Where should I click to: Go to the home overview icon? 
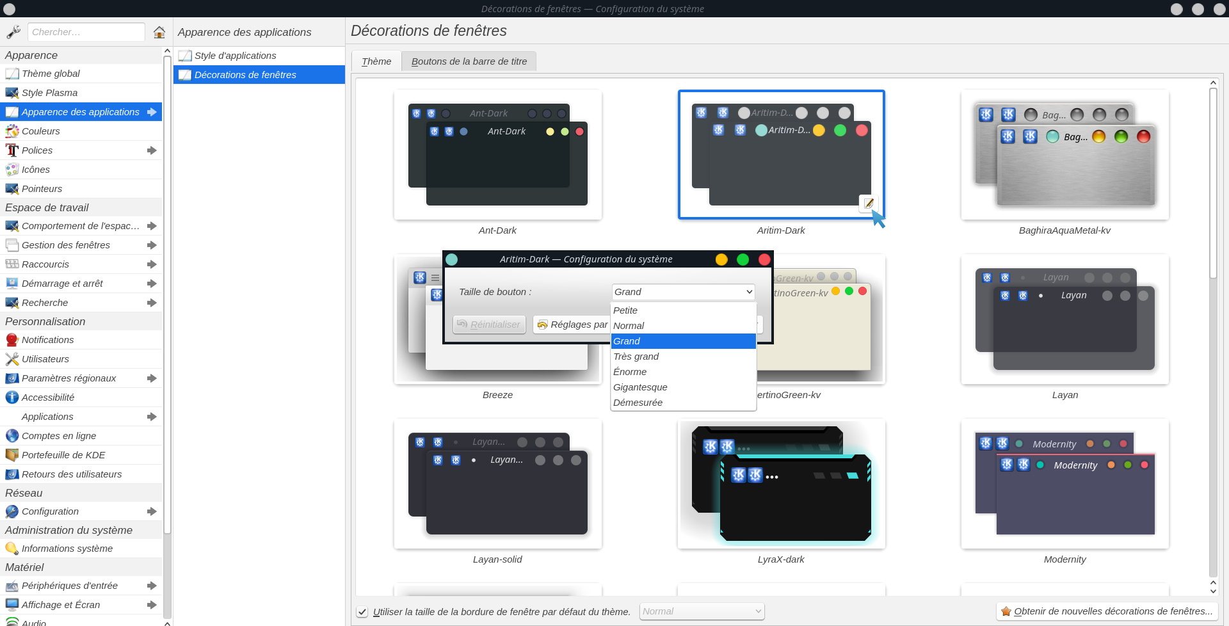pos(159,32)
